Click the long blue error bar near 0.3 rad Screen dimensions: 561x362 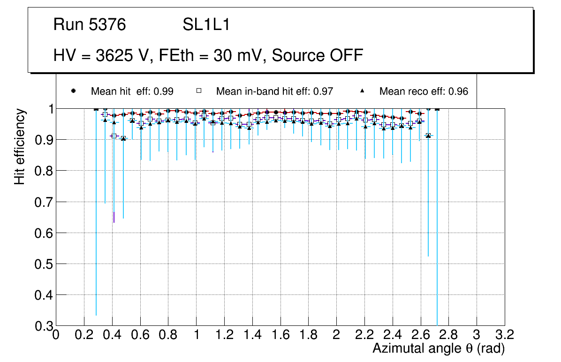click(x=96, y=234)
